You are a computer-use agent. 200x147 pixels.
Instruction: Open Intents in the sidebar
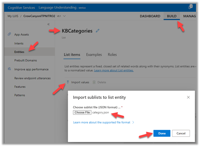tap(19, 43)
